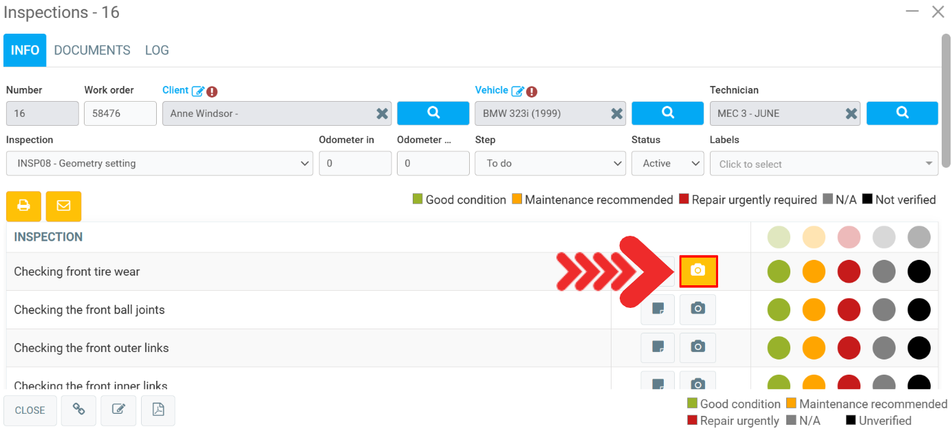Screen dimensions: 952x431
Task: Click the link chain icon at bottom
Action: [x=79, y=410]
